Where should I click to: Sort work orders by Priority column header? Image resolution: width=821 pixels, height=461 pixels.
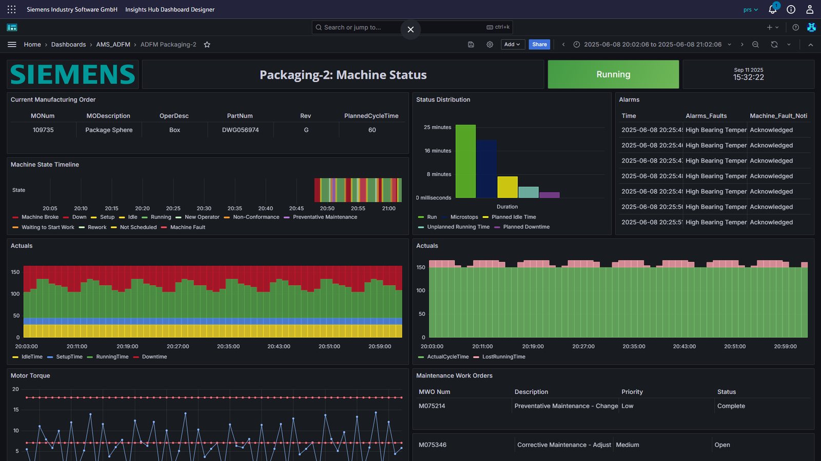pos(632,392)
